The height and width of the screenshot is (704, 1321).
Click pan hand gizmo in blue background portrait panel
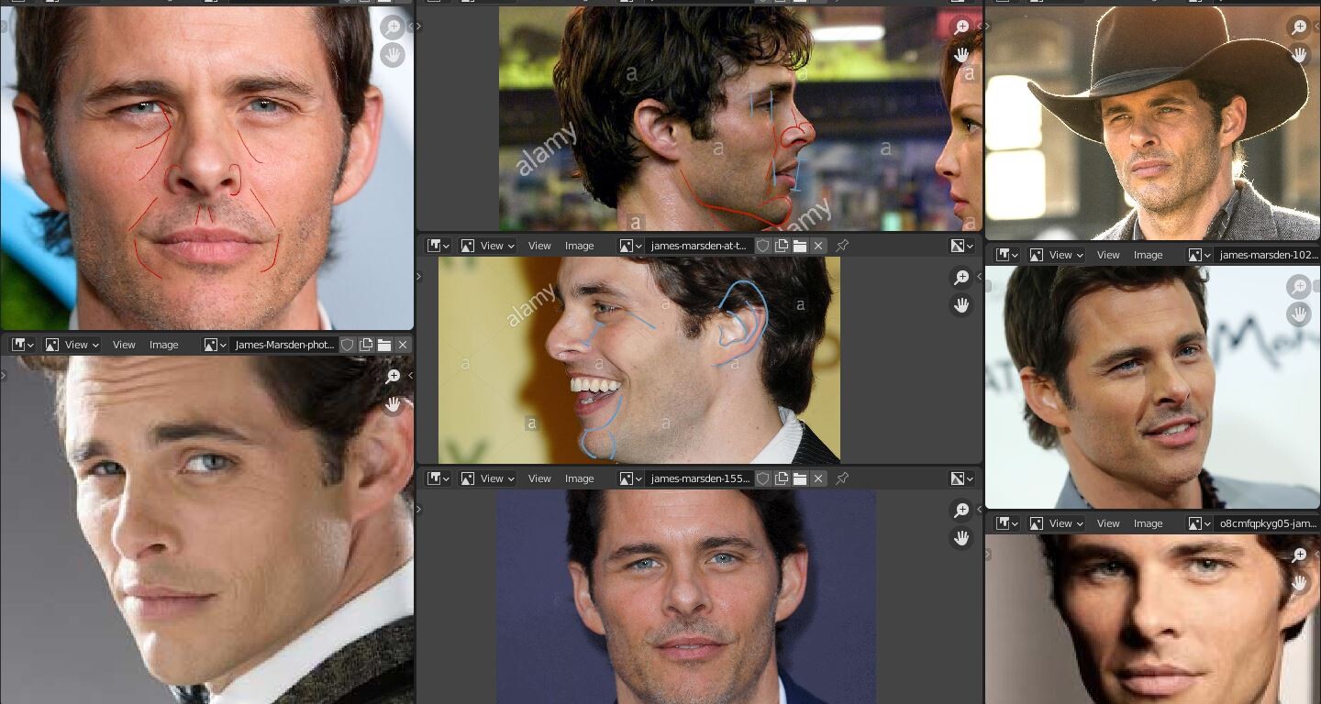(x=960, y=538)
